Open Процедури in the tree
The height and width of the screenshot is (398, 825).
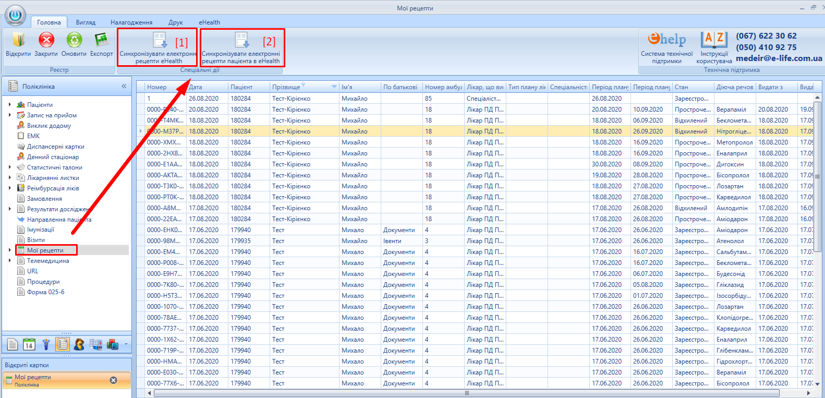(x=43, y=282)
